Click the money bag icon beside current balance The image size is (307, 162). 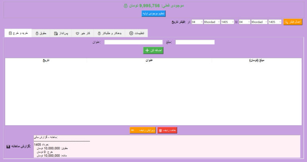click(126, 6)
